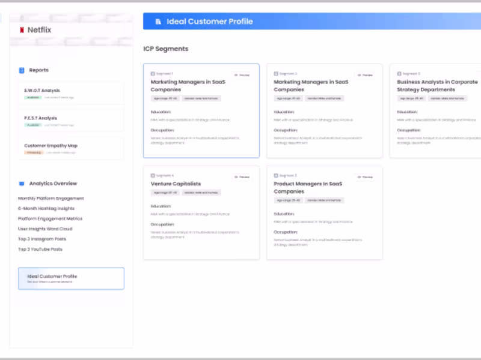Click the age range tag in Segment 2
The width and height of the screenshot is (481, 360).
[x=289, y=98]
